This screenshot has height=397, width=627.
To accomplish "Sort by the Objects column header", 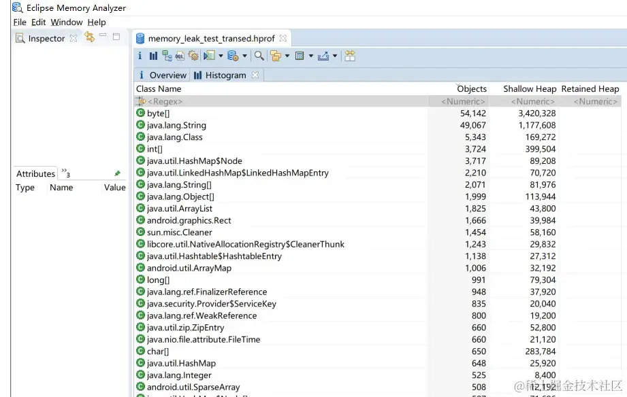I will tap(472, 88).
